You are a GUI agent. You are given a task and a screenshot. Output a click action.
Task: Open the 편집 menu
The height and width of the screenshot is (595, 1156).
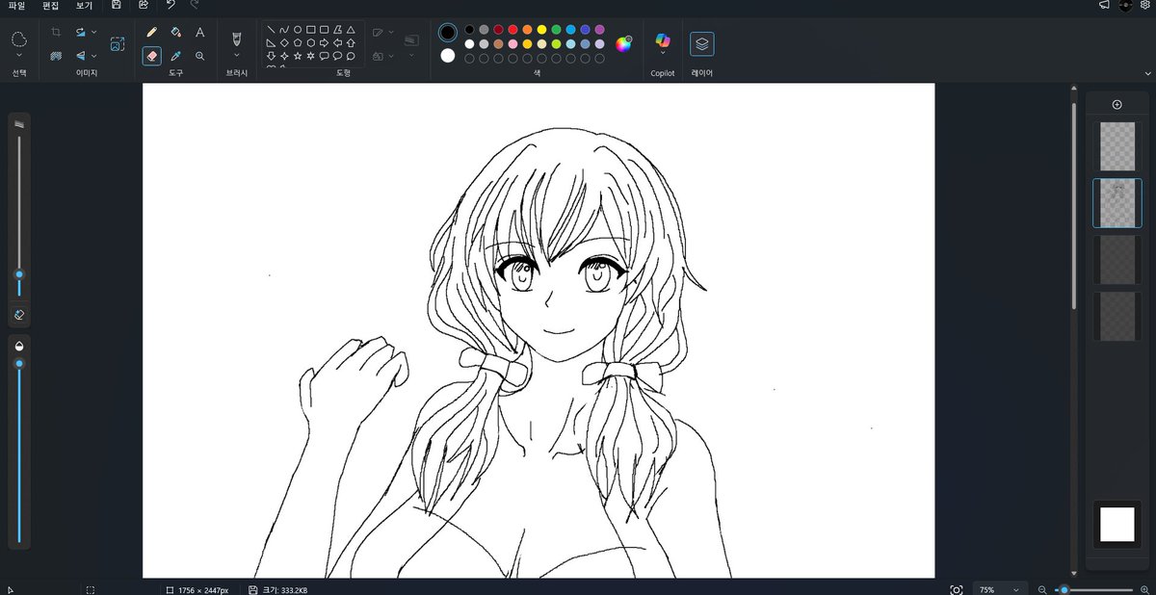coord(51,6)
